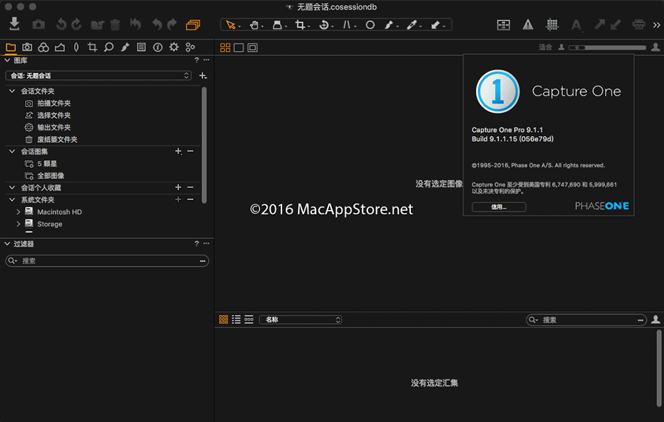This screenshot has height=422, width=664.
Task: Select the Crop cursor tool
Action: click(299, 25)
